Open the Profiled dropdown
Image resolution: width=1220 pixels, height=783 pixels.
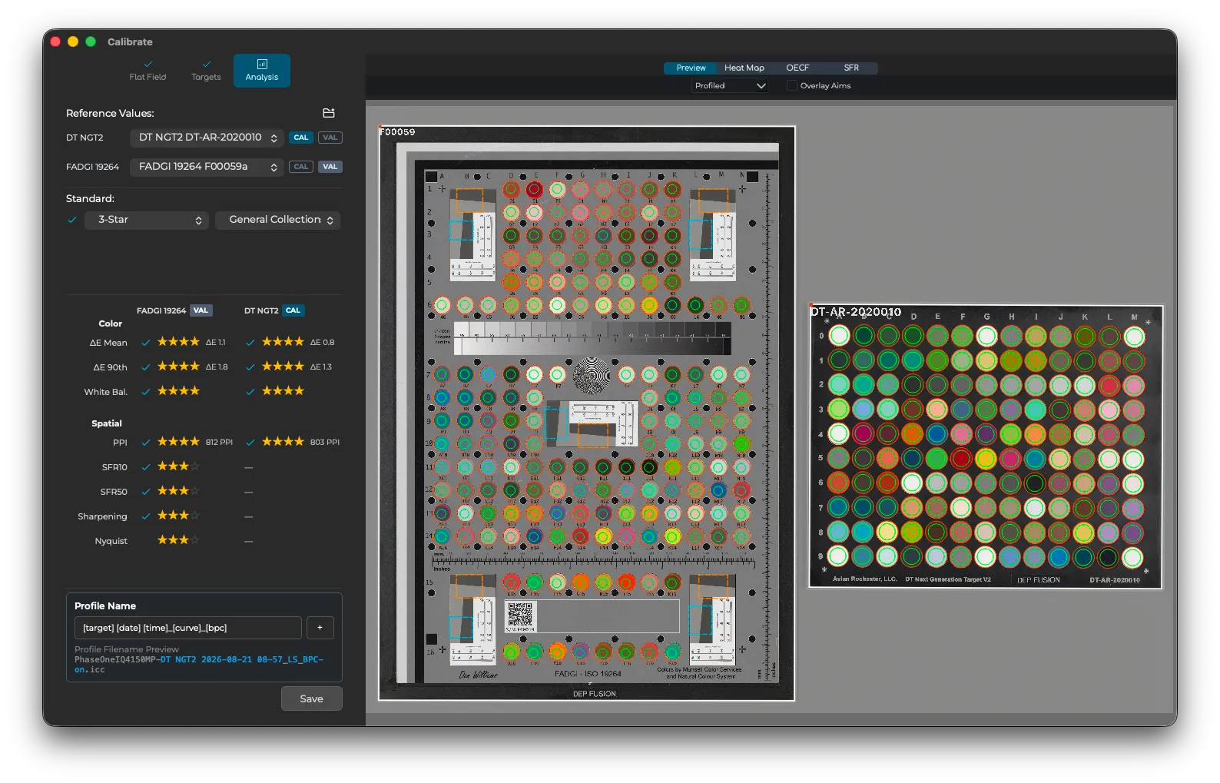(x=730, y=86)
